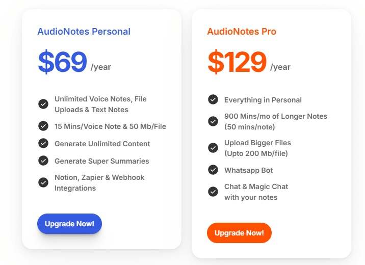The width and height of the screenshot is (365, 265).
Task: Click checkmark beside Whatsapp Bot
Action: (x=213, y=170)
